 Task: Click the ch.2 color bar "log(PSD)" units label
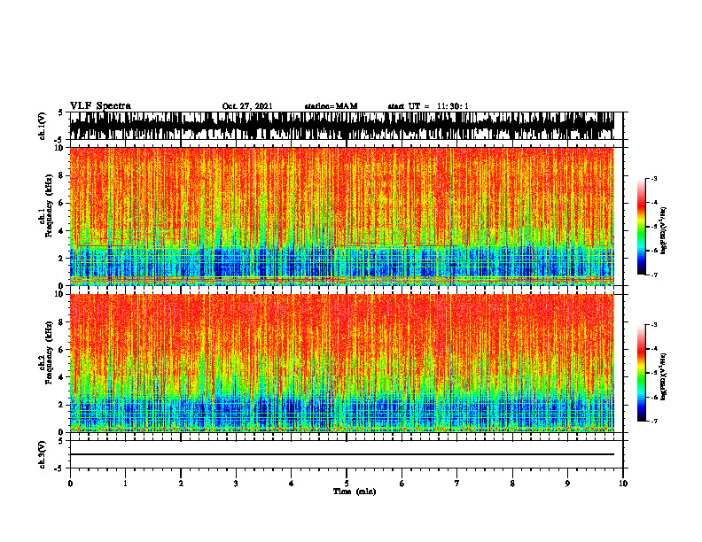pos(663,376)
